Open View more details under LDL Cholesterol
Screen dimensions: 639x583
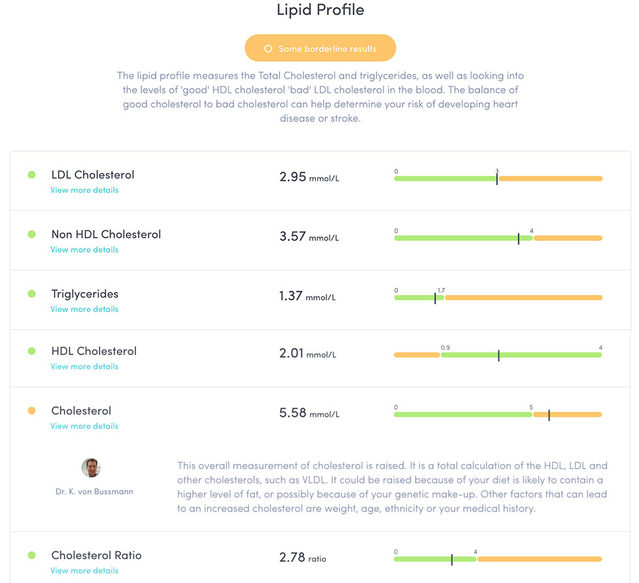tap(85, 190)
